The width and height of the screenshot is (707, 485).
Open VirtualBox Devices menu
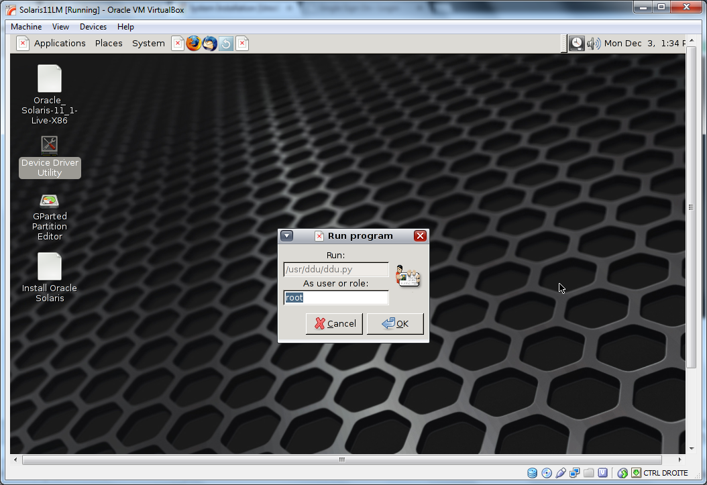click(x=93, y=27)
